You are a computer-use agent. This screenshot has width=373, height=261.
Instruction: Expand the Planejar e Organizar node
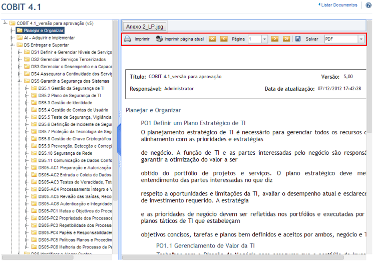point(12,31)
